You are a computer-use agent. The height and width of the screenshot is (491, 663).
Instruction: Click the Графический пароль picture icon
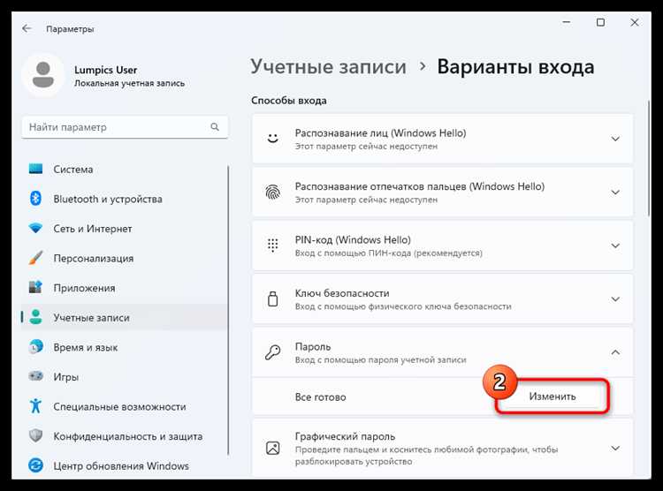(273, 448)
